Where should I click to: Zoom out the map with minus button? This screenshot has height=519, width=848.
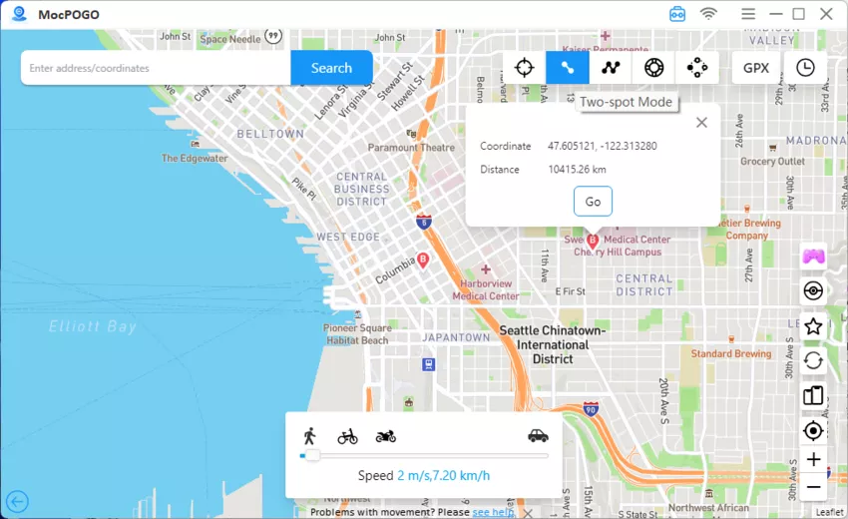click(x=813, y=487)
